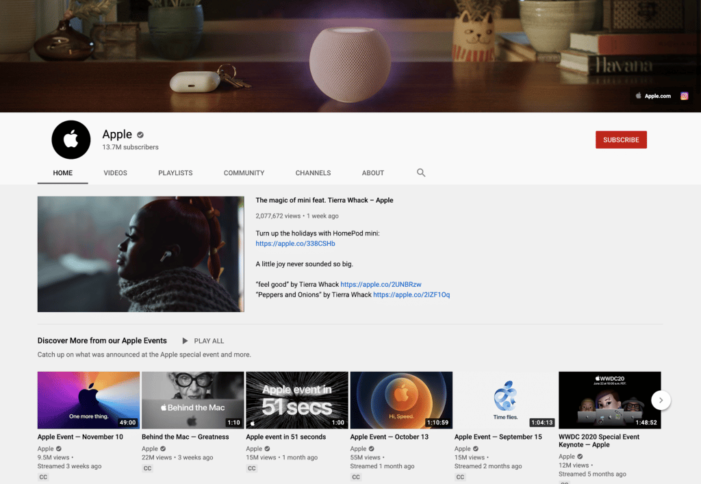Follow the apple.co/2IZF1Oq link
701x484 pixels.
click(411, 294)
